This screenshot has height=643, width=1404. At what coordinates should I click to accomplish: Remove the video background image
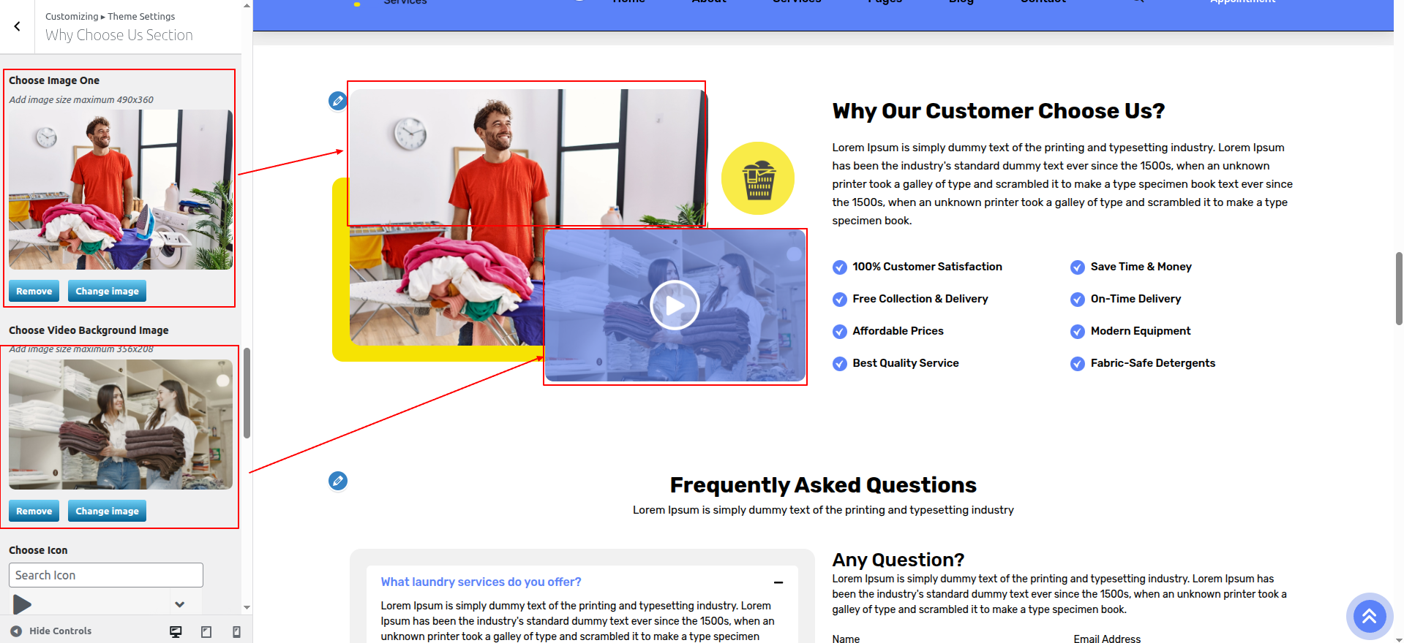pyautogui.click(x=34, y=511)
